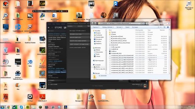Viewport: 195px width, 109px height.
Task: Open the Organiser dropdown in Explorer
Action: (x=96, y=27)
